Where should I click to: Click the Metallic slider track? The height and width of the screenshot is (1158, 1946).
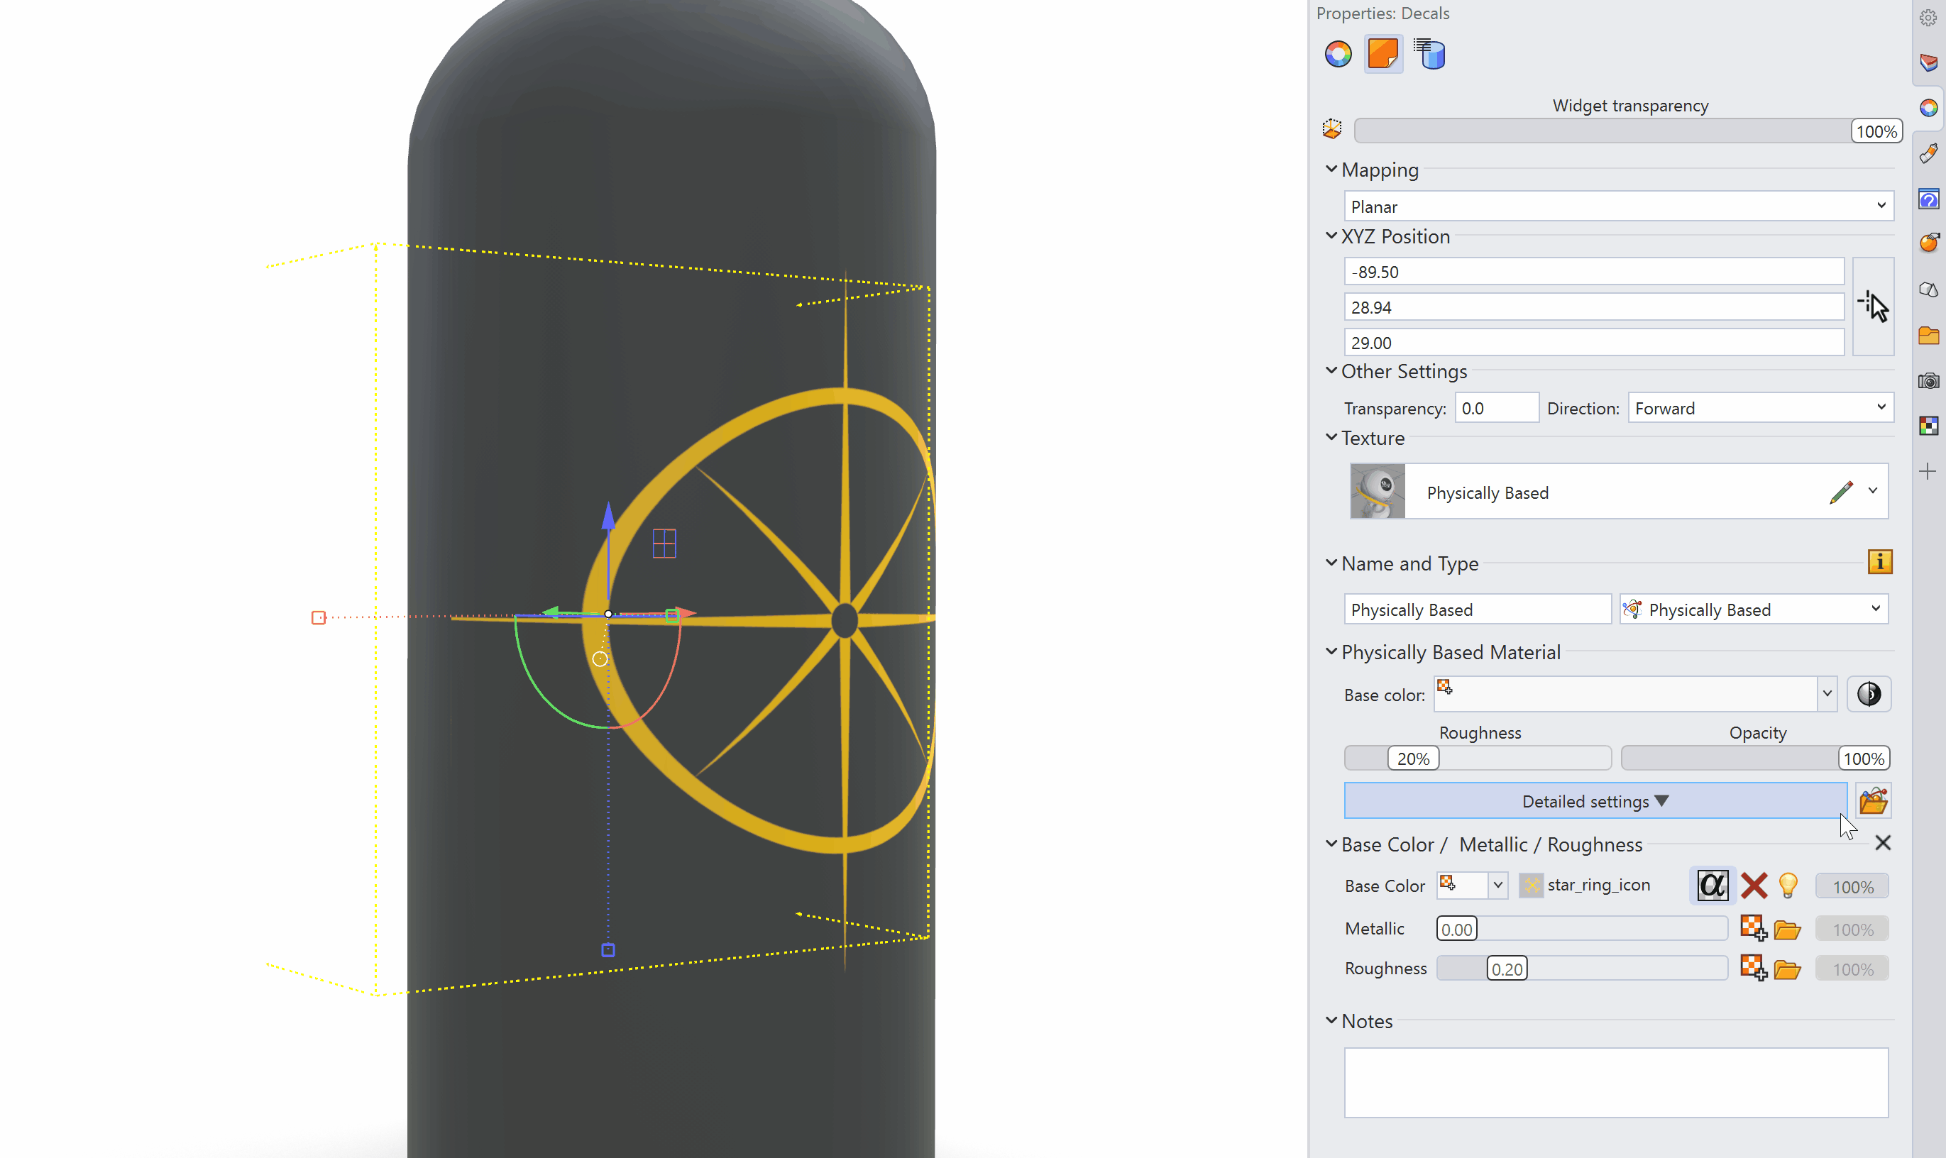tap(1582, 929)
